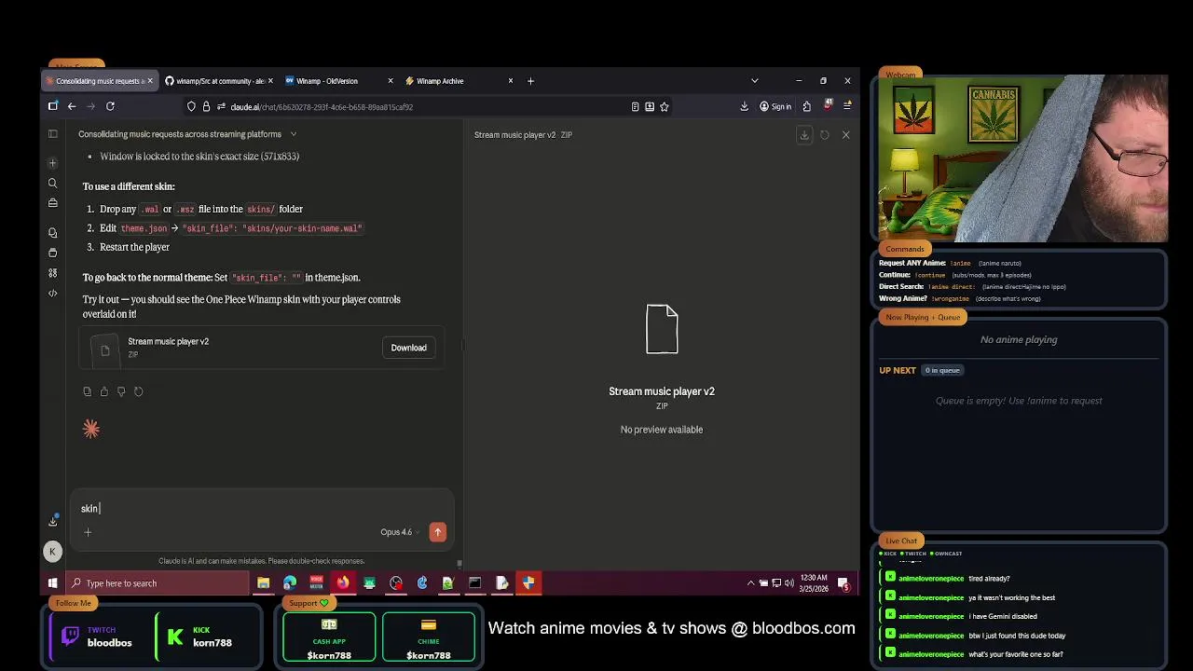Copy the Claude response
The width and height of the screenshot is (1193, 671).
(x=87, y=391)
